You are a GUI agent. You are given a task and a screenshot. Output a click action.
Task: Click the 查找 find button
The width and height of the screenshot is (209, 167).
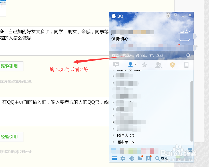[161, 158]
